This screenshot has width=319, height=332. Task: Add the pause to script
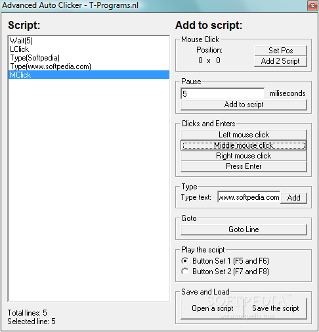(x=244, y=105)
